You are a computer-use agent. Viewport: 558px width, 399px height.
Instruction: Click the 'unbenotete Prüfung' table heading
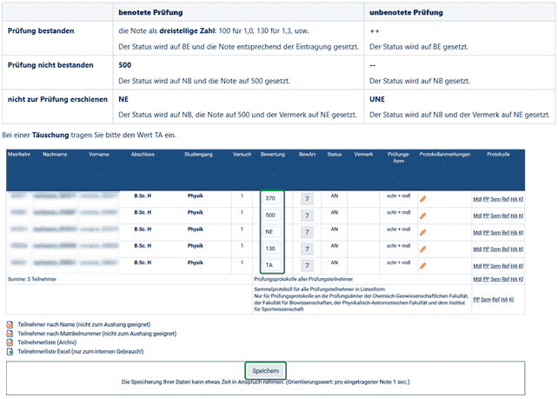pos(406,12)
